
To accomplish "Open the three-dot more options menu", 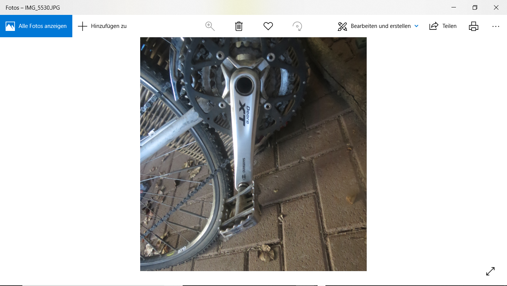I will [495, 26].
